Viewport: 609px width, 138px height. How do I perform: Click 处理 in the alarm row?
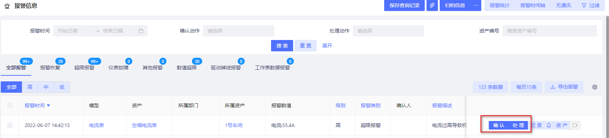(518, 125)
